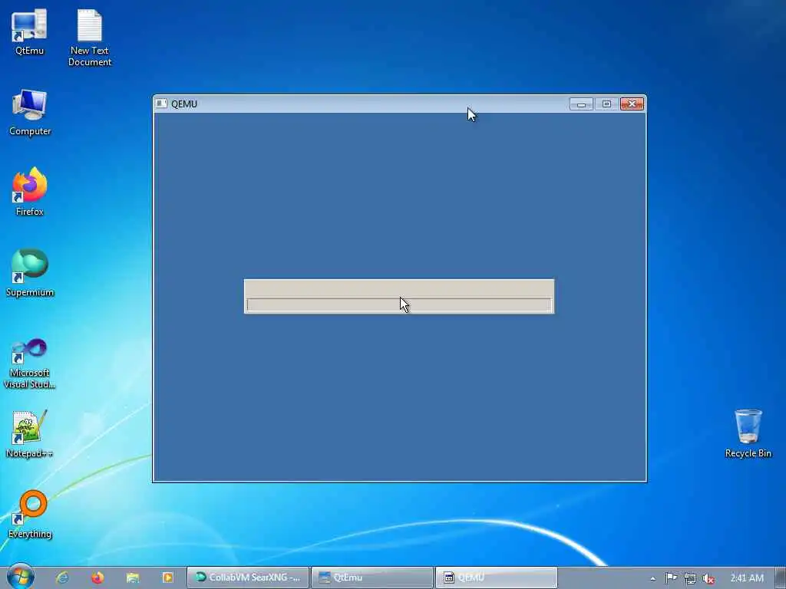Open the QtEmu desktop shortcut
Viewport: 786px width, 589px height.
tap(29, 31)
